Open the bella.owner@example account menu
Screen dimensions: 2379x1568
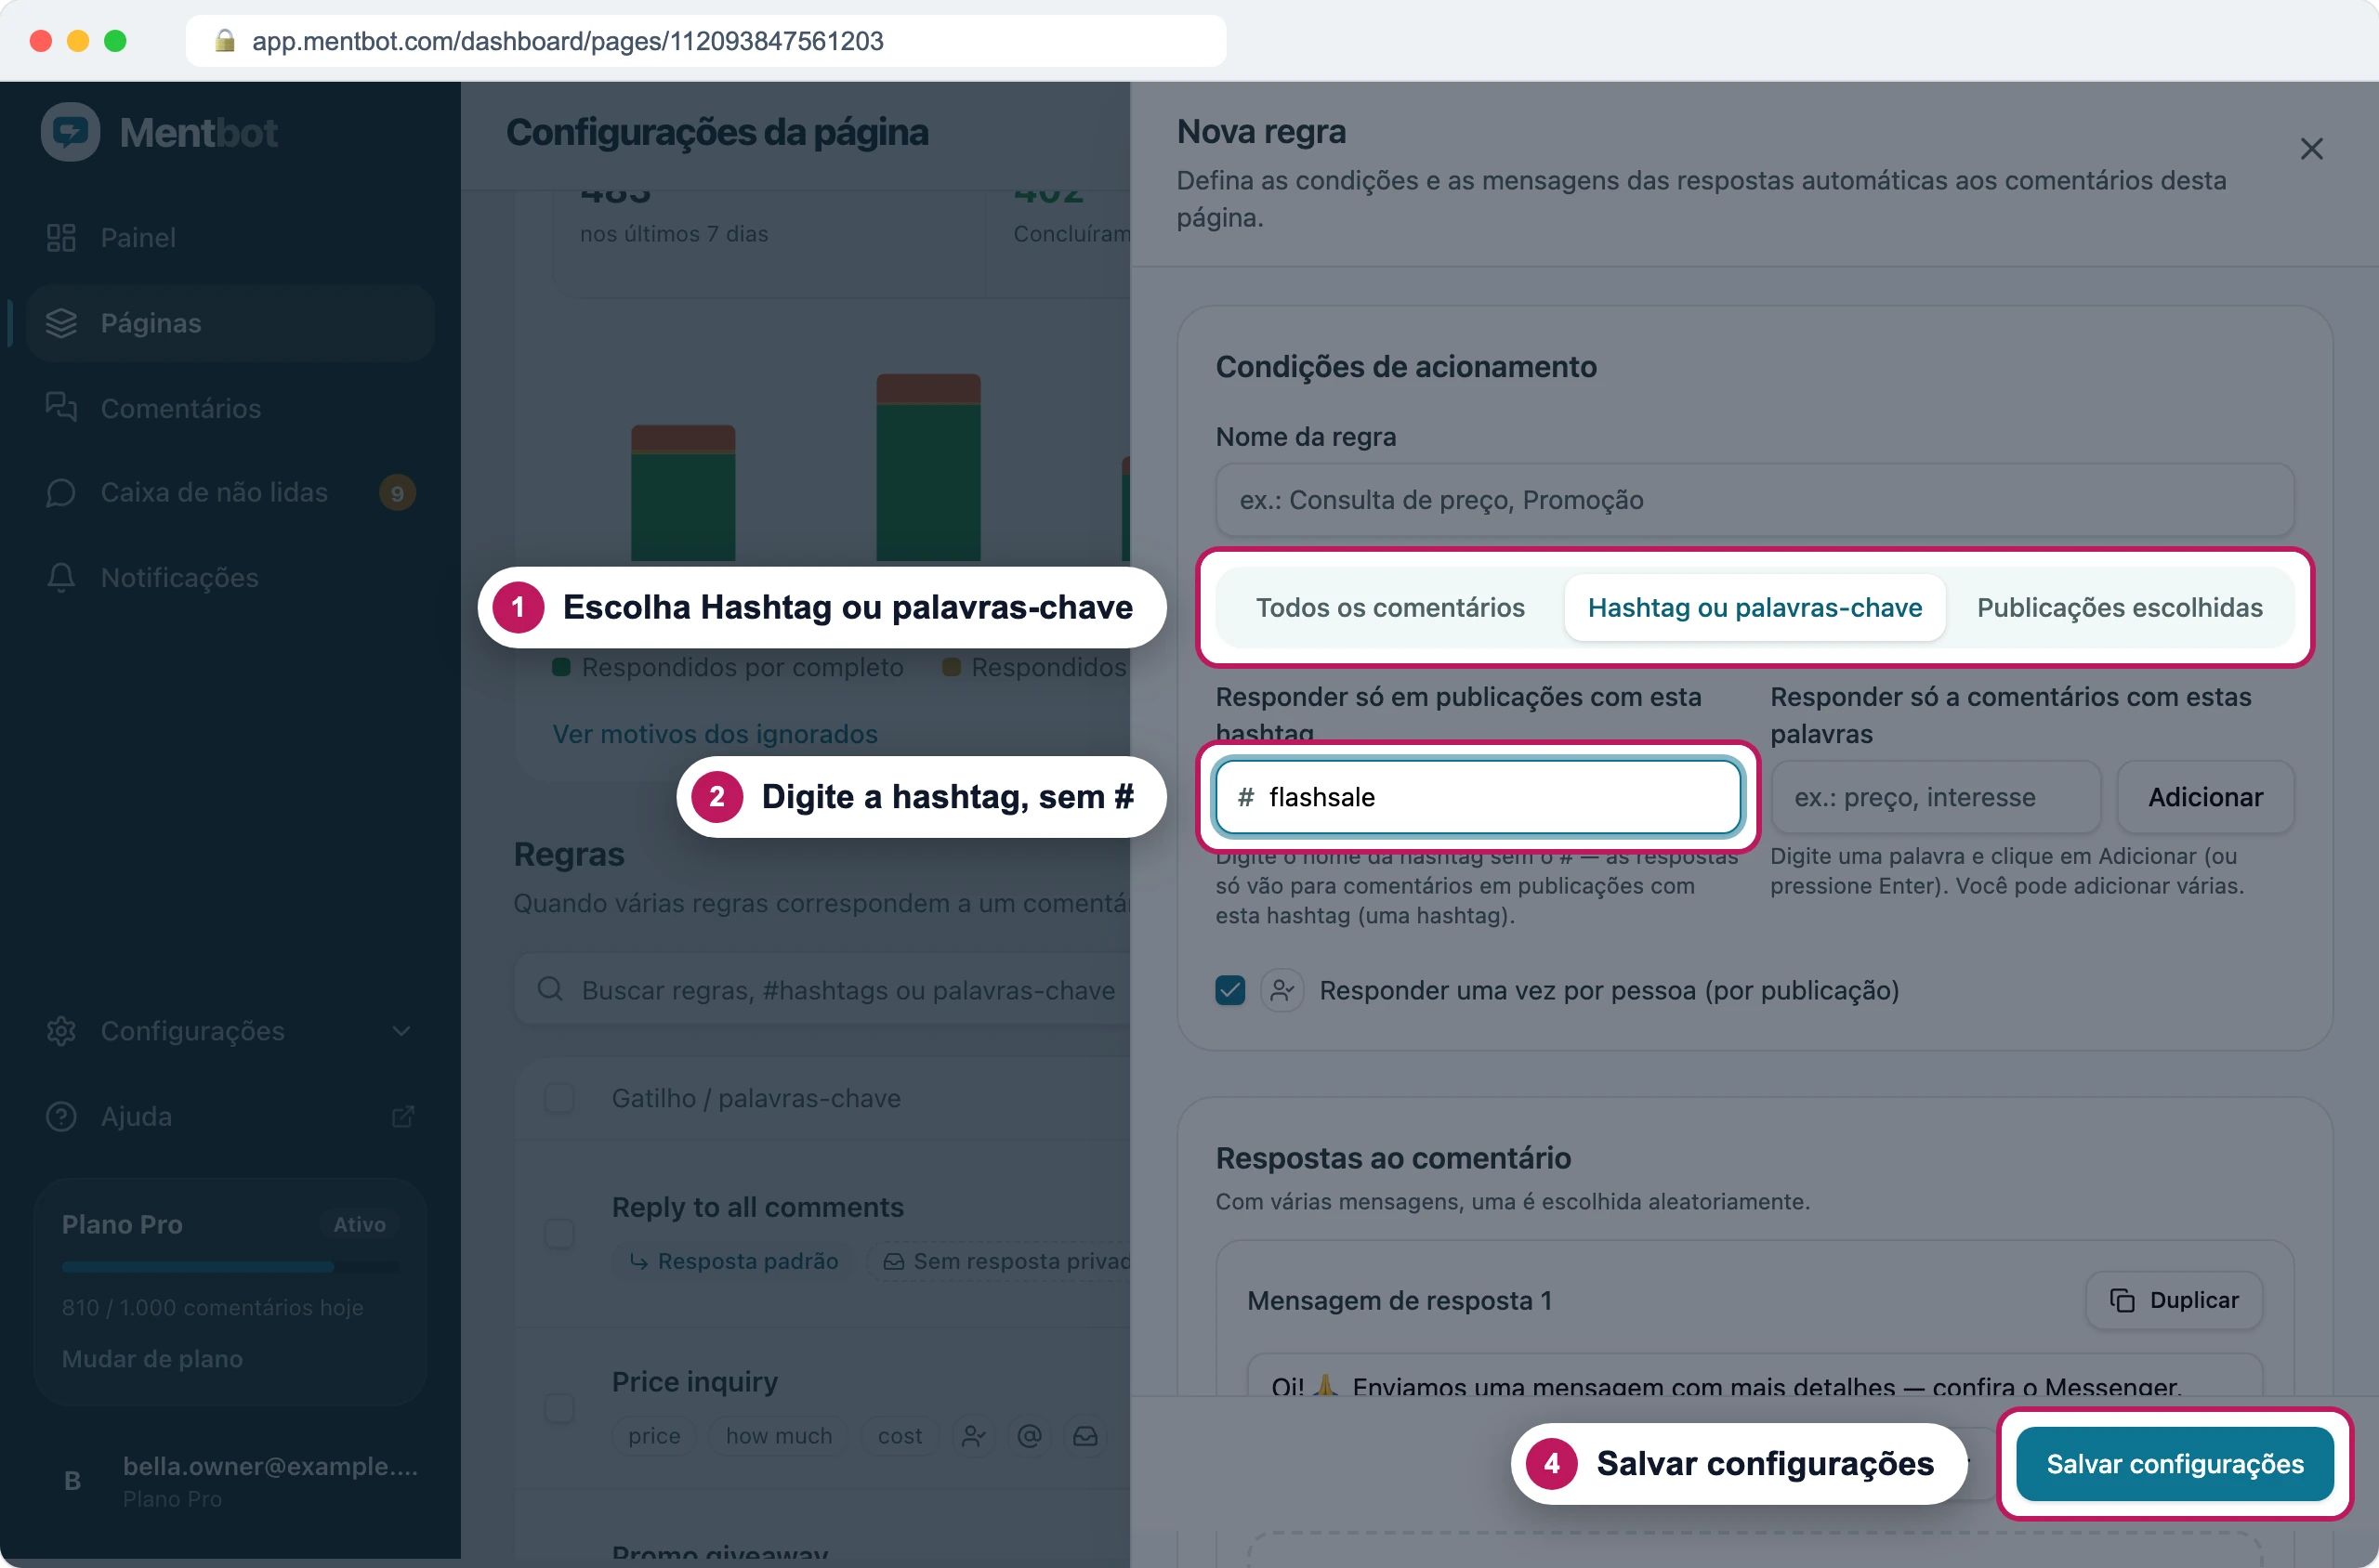[x=230, y=1480]
